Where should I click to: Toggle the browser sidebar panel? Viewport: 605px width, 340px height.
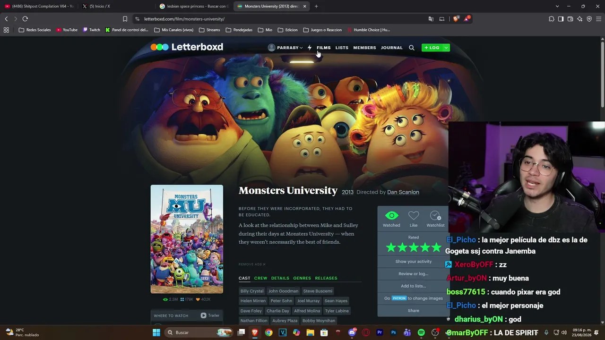(561, 19)
